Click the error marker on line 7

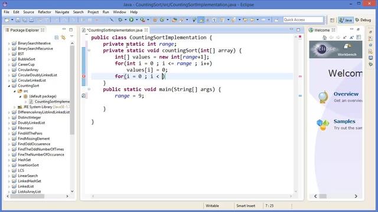pyautogui.click(x=84, y=77)
